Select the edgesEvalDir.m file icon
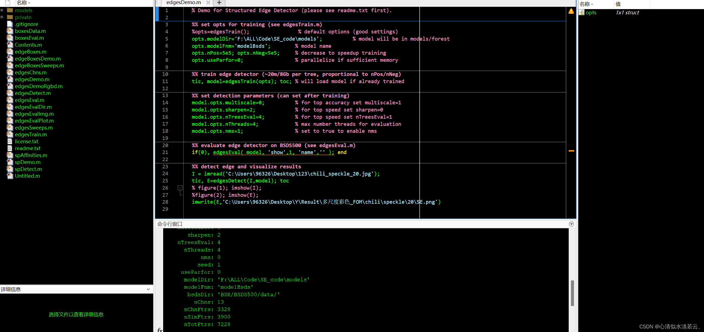Viewport: 704px width, 332px height. [x=10, y=107]
